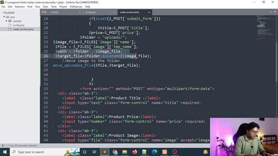Expand the uploads folder

coord(7,21)
